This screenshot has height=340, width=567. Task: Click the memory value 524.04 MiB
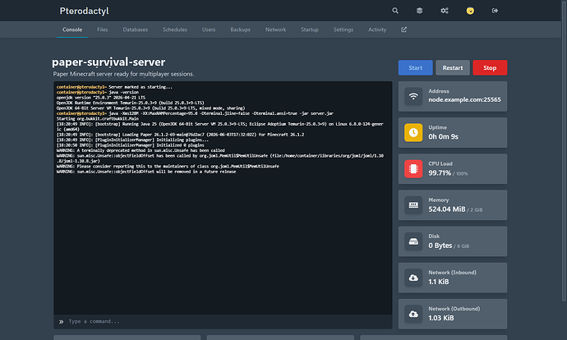[x=447, y=209]
